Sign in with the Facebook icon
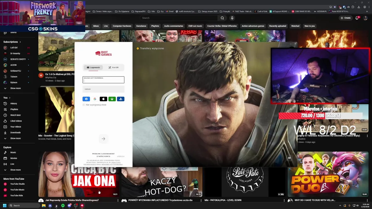The image size is (372, 209). click(86, 99)
